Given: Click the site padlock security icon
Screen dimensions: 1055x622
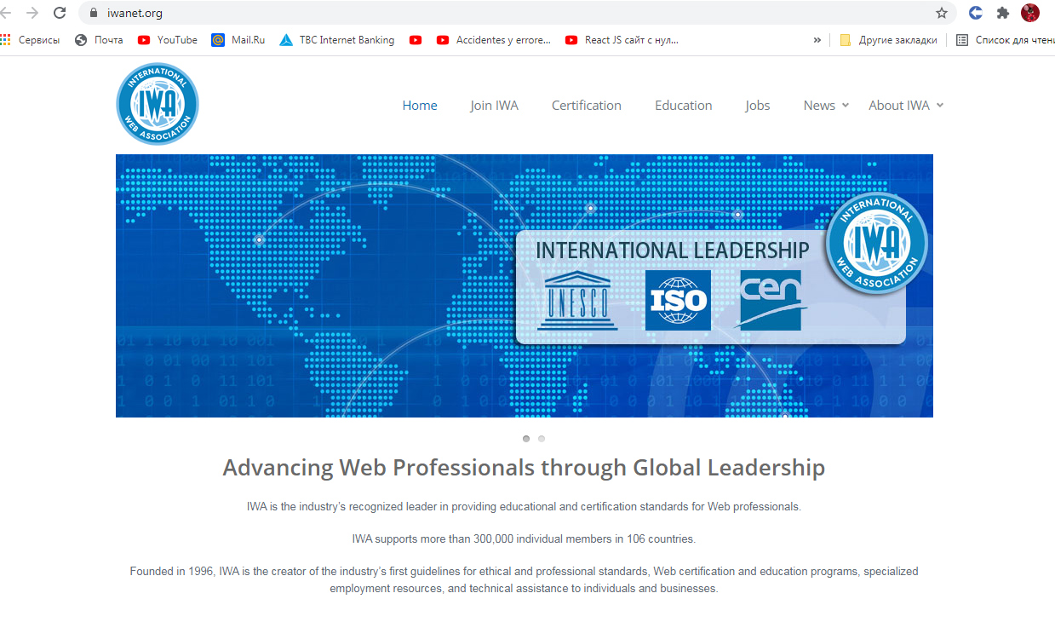Looking at the screenshot, I should (95, 13).
